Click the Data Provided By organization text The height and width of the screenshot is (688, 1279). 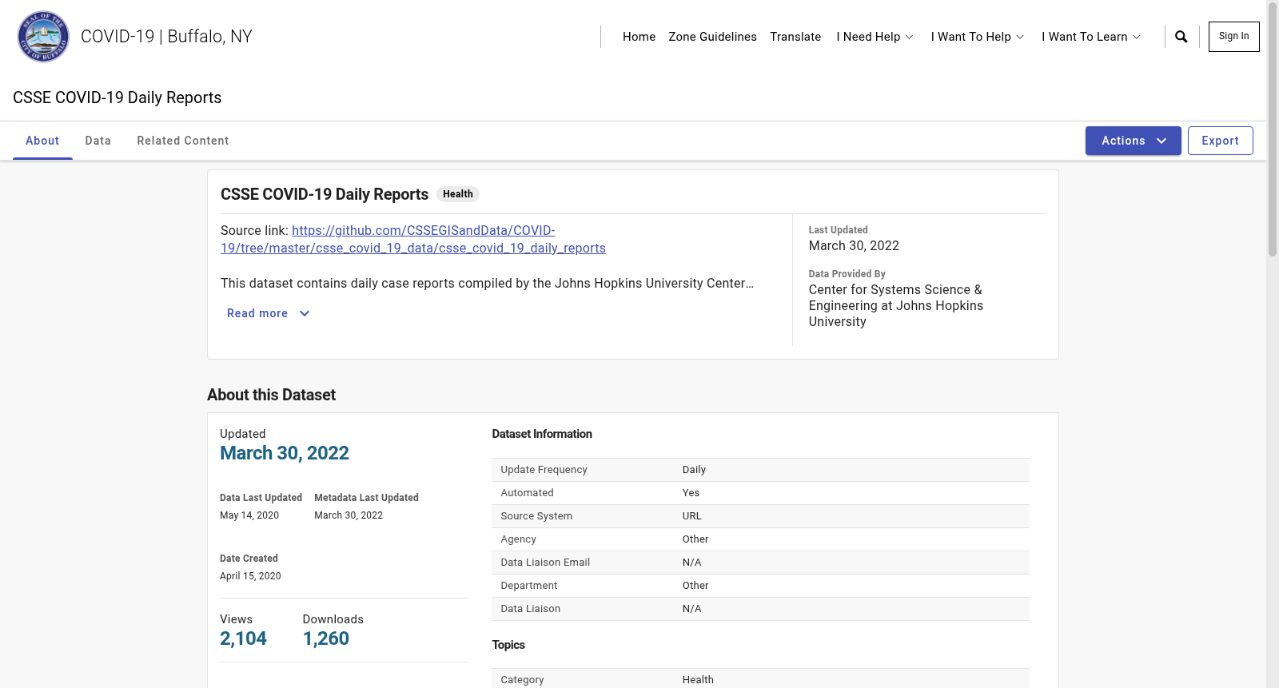pyautogui.click(x=895, y=305)
